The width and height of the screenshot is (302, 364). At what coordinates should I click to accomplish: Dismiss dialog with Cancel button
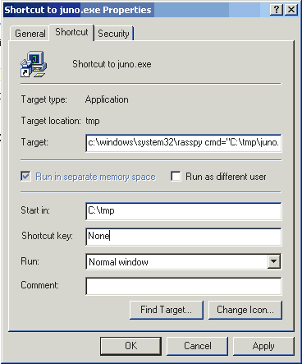pos(197,346)
